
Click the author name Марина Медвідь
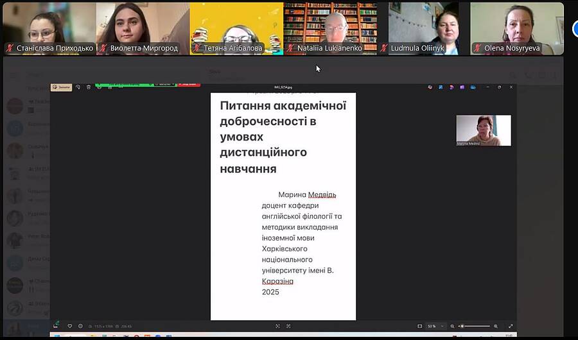click(x=307, y=194)
